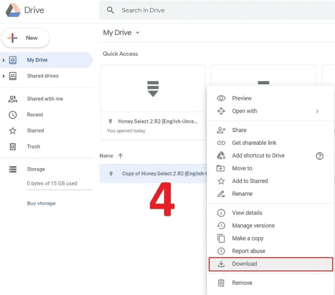Open the Recent section
The height and width of the screenshot is (295, 335).
pos(35,115)
